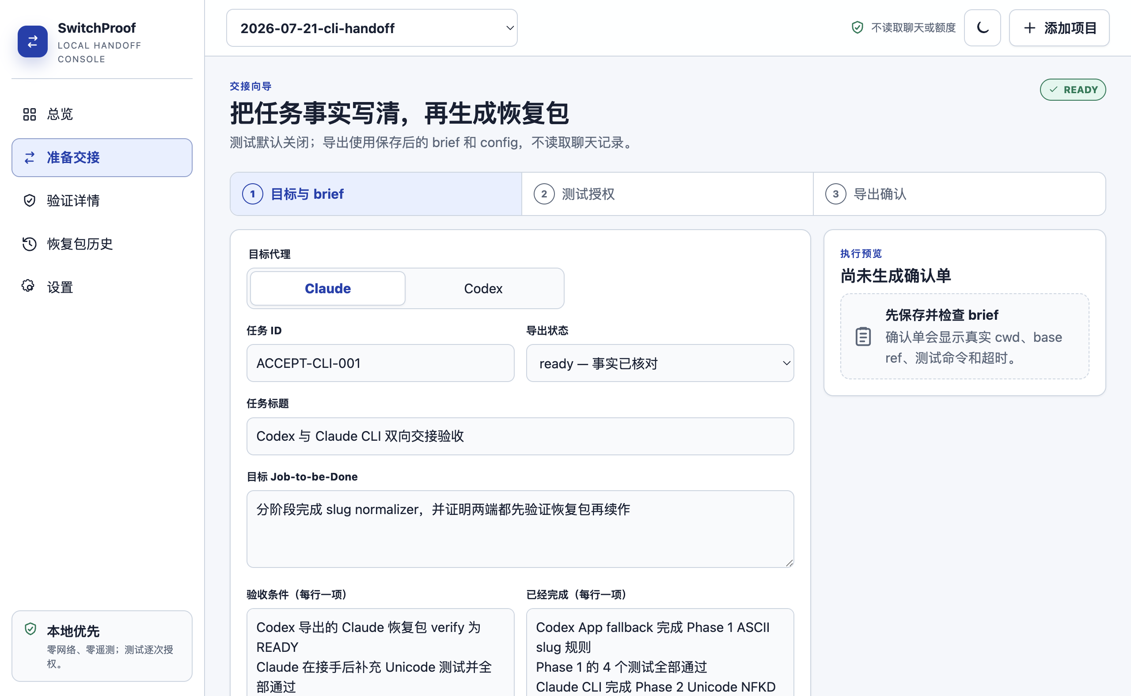Click the shield icon in 本地优先 card

click(x=30, y=629)
